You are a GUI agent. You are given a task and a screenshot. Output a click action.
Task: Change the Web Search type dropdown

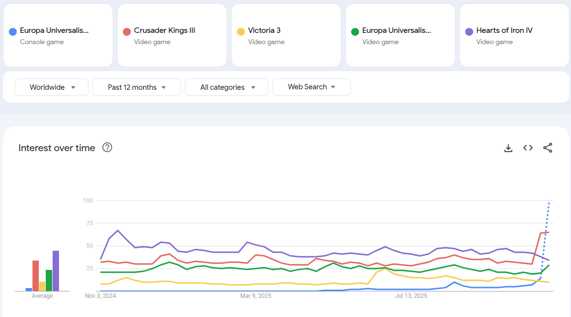(311, 87)
